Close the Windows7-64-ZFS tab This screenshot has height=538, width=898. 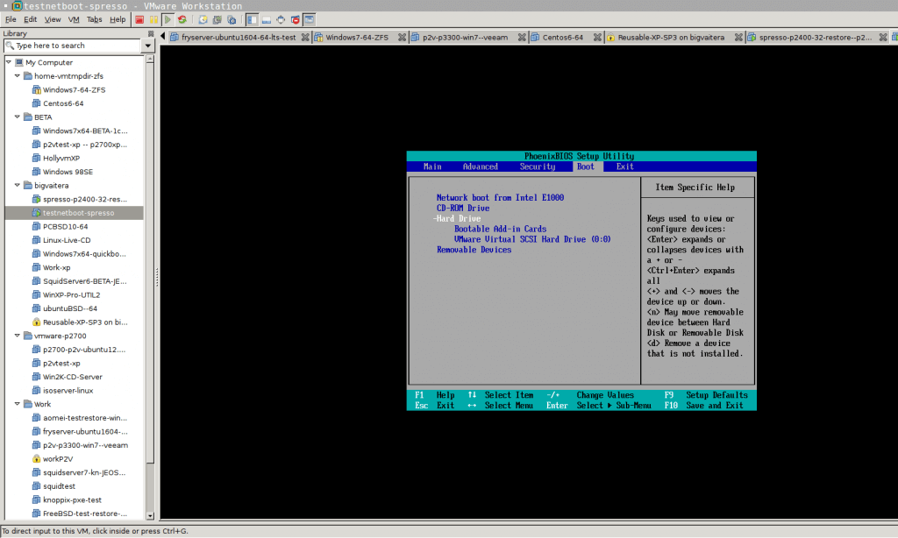point(402,37)
